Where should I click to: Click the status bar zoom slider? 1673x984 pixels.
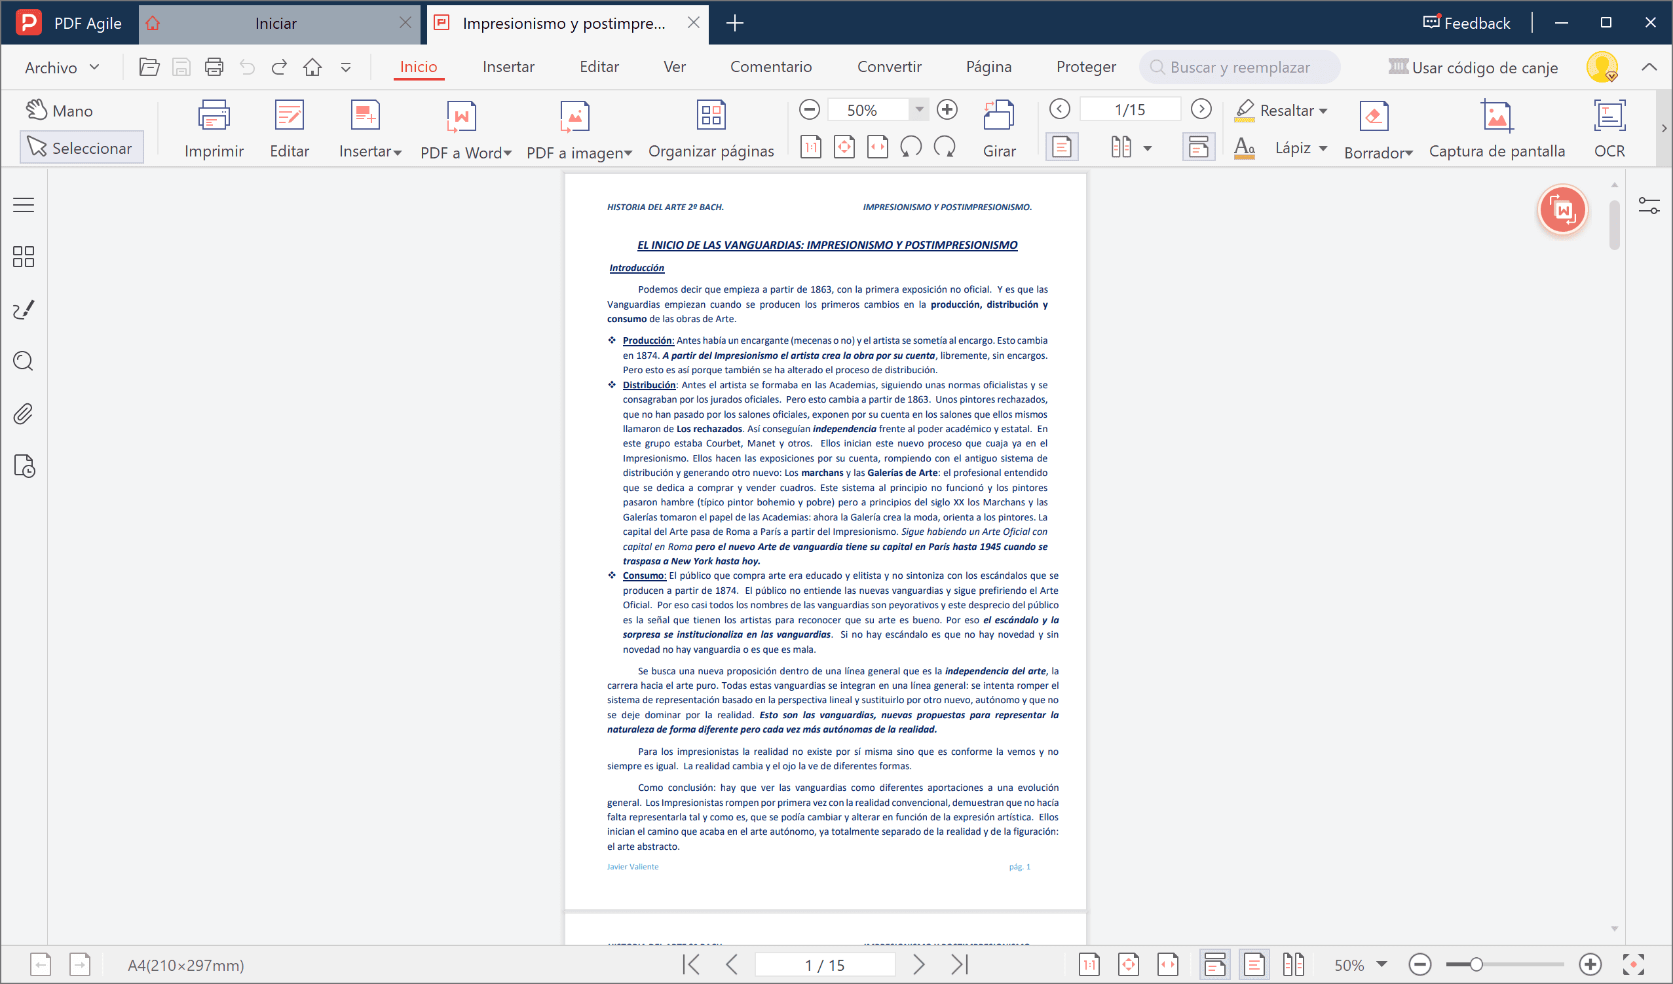coord(1505,964)
